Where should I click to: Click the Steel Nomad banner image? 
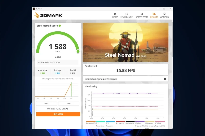(126, 42)
